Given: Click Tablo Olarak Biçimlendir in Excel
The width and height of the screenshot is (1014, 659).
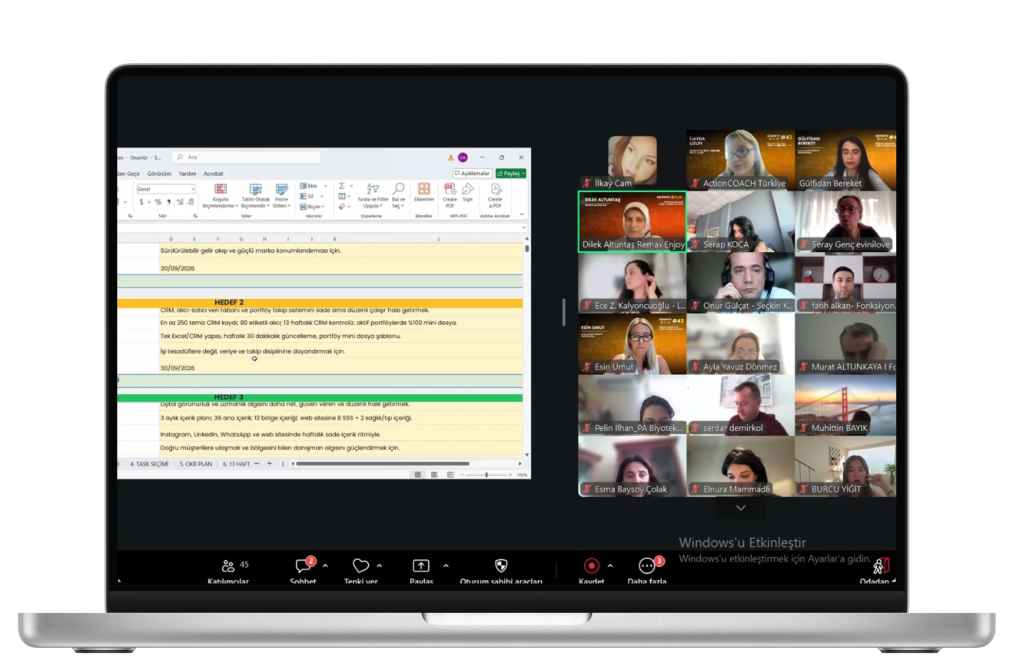Looking at the screenshot, I should pyautogui.click(x=256, y=196).
